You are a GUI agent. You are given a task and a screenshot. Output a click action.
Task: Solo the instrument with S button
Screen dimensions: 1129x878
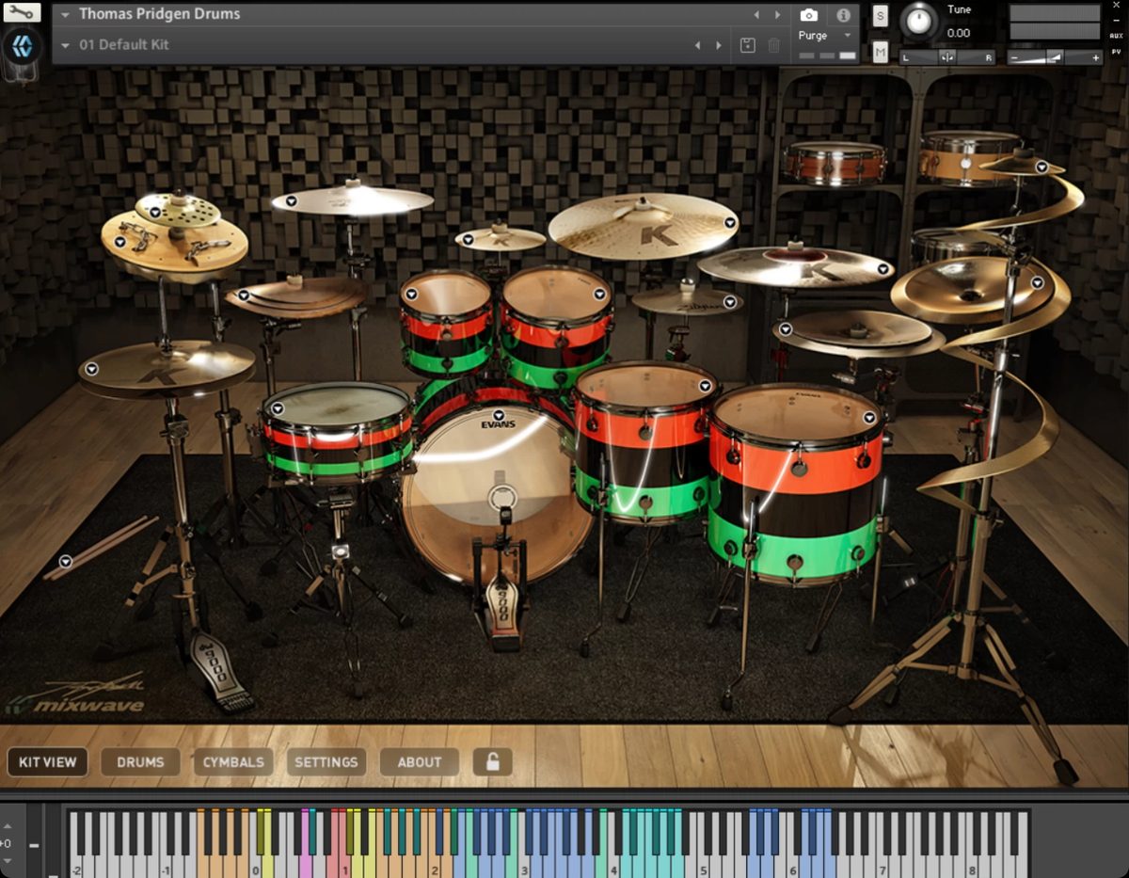pyautogui.click(x=880, y=15)
